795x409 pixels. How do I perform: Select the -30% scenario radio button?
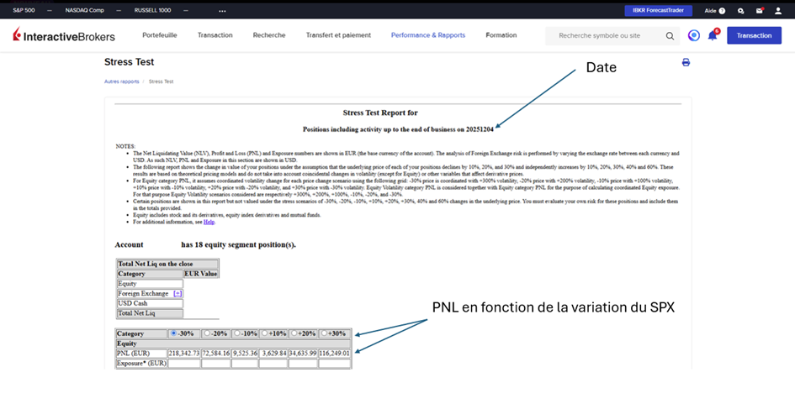tap(174, 333)
